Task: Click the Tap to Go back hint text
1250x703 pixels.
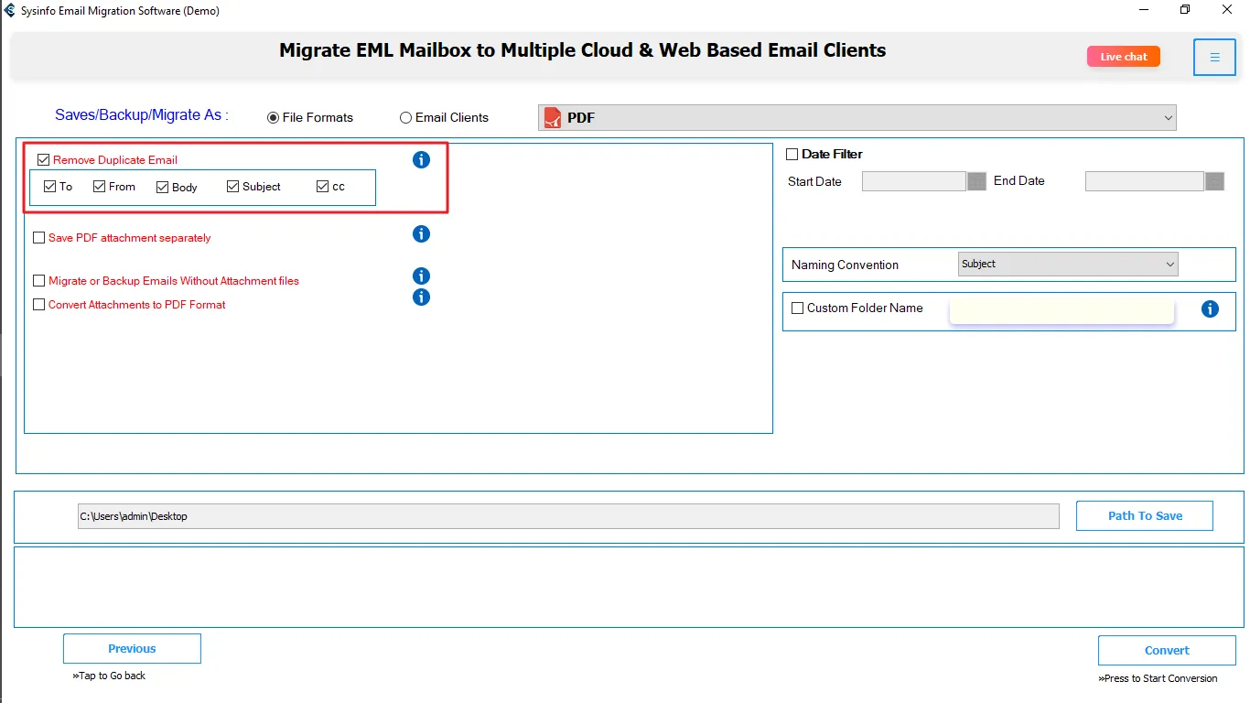Action: click(109, 676)
